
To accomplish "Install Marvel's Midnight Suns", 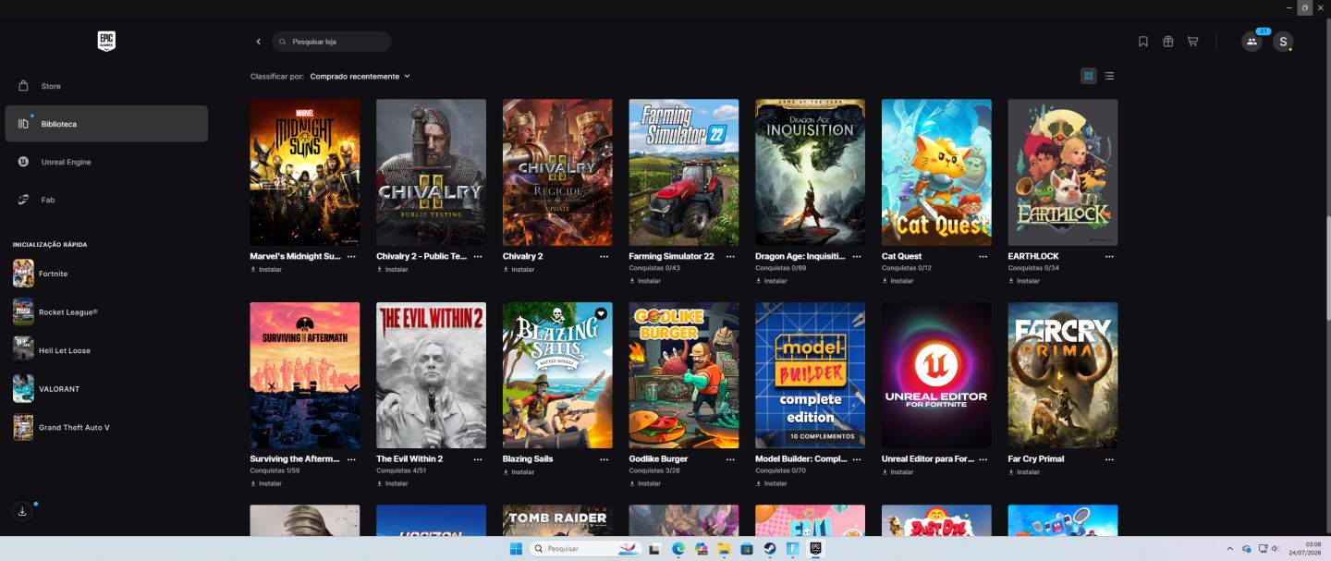I will pos(266,270).
